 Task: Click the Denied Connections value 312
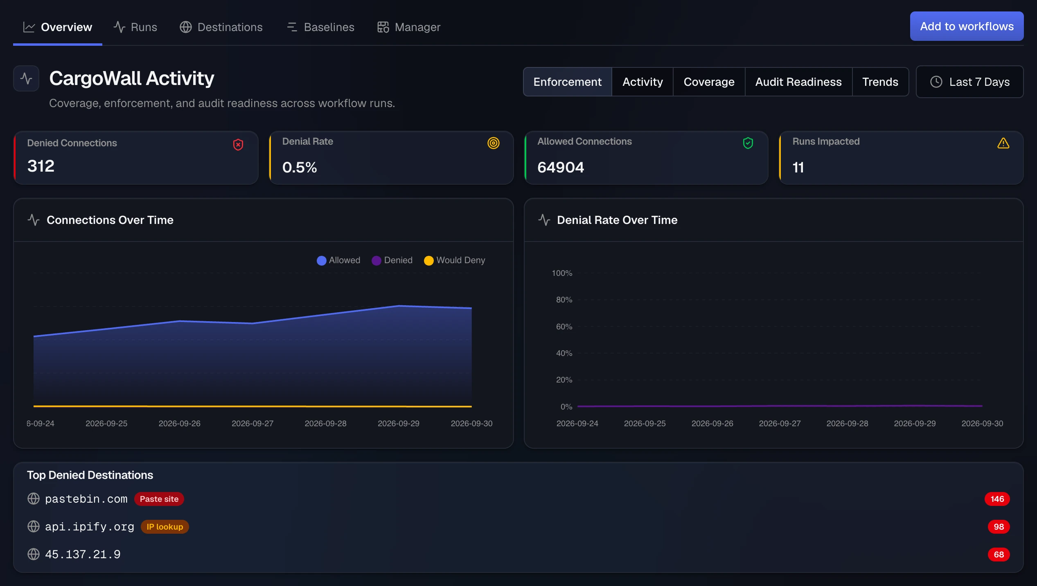point(41,166)
